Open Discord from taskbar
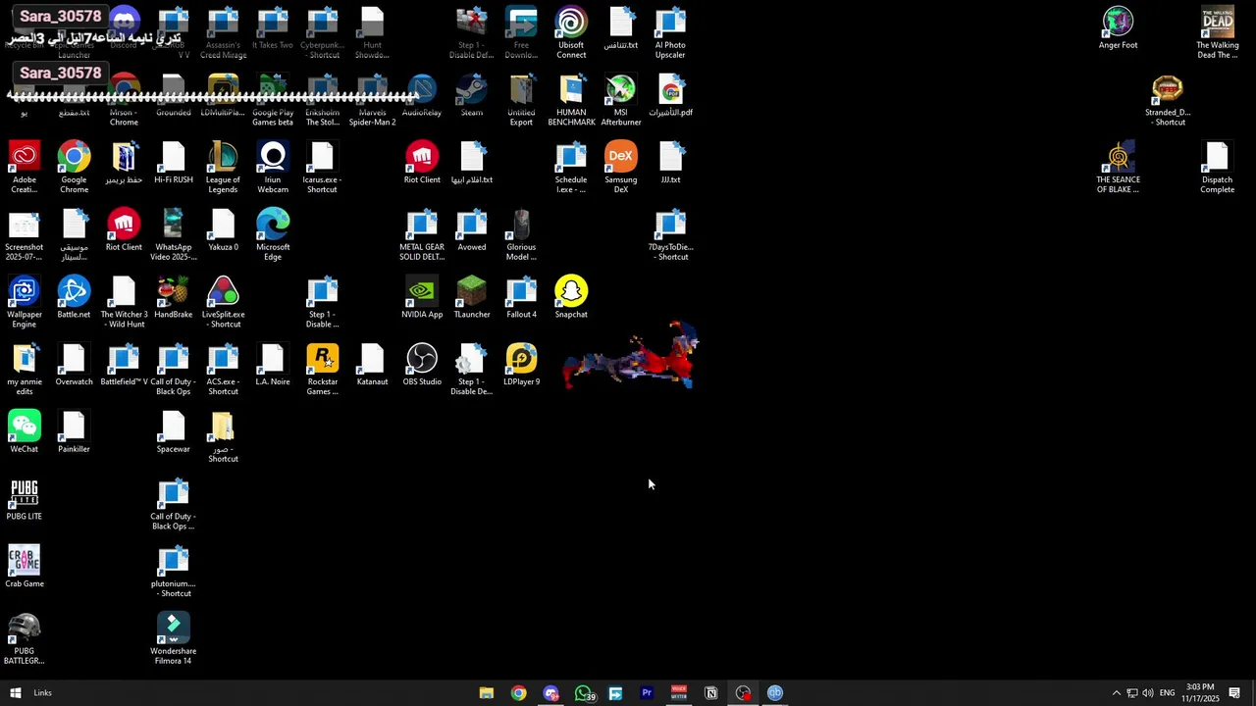The height and width of the screenshot is (706, 1256). click(550, 693)
